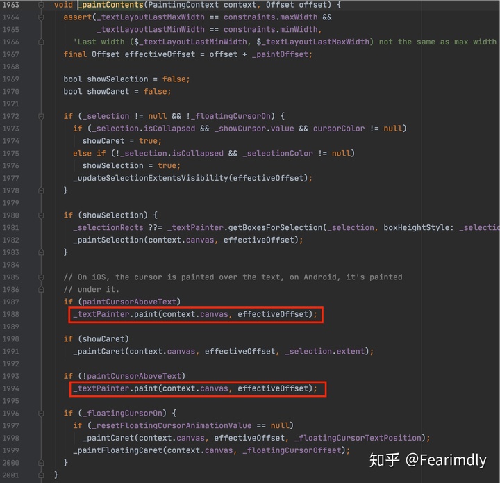The height and width of the screenshot is (483, 500).
Task: Click 'paintCursorAboveText' on line 1987
Action: [x=129, y=302]
